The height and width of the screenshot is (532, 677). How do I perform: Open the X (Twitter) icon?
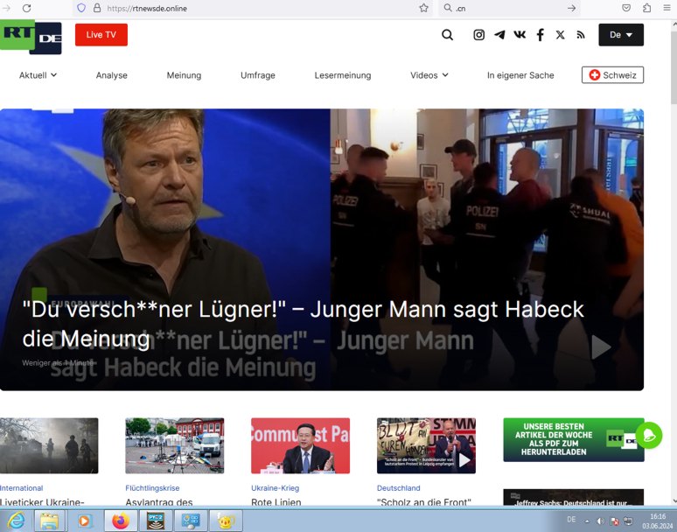pos(560,35)
